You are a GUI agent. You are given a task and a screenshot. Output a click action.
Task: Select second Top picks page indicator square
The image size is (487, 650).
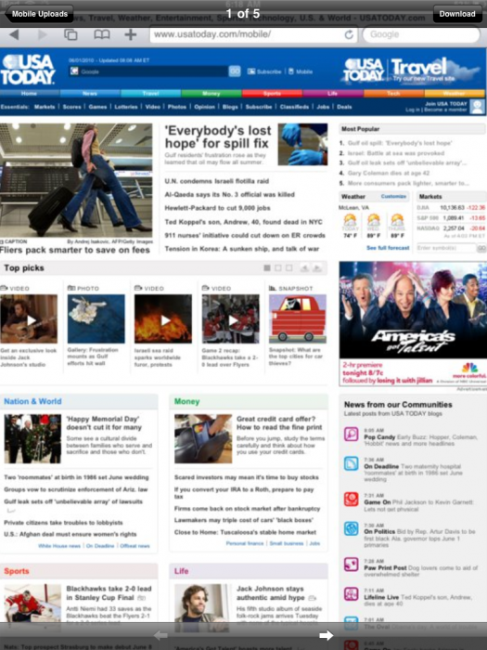point(278,268)
